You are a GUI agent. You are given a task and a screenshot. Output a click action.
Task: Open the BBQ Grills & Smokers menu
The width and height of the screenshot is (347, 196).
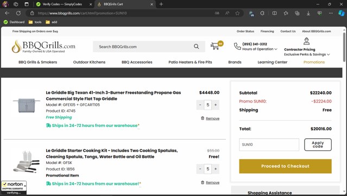click(x=37, y=62)
